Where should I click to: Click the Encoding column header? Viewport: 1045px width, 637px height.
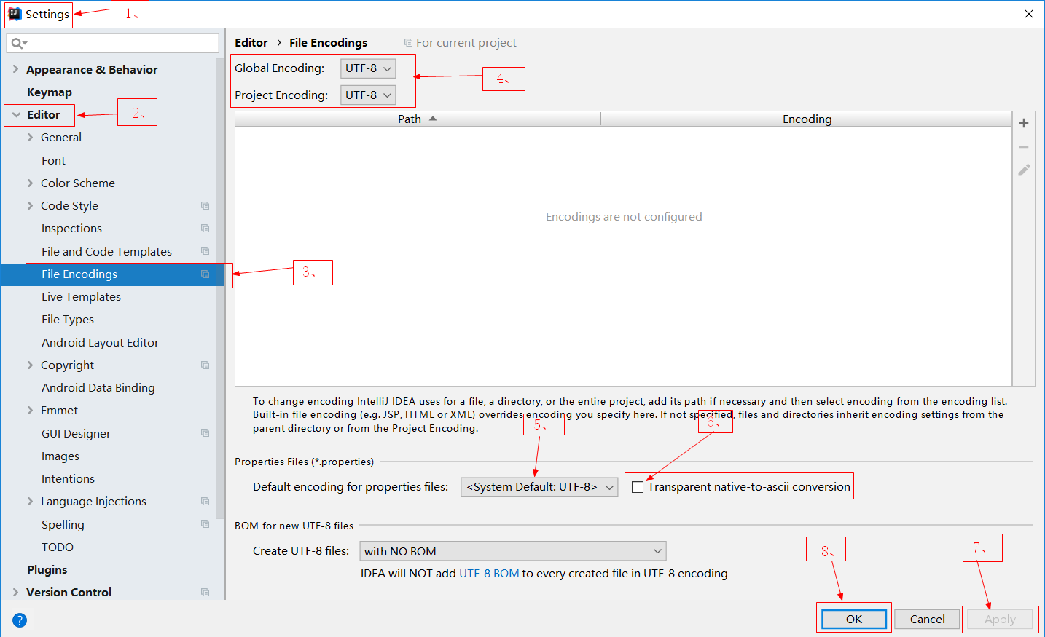point(807,119)
